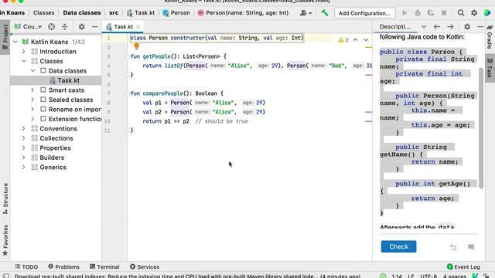495x278 pixels.
Task: Click the JetBrains colorful logo icon
Action: (x=487, y=13)
